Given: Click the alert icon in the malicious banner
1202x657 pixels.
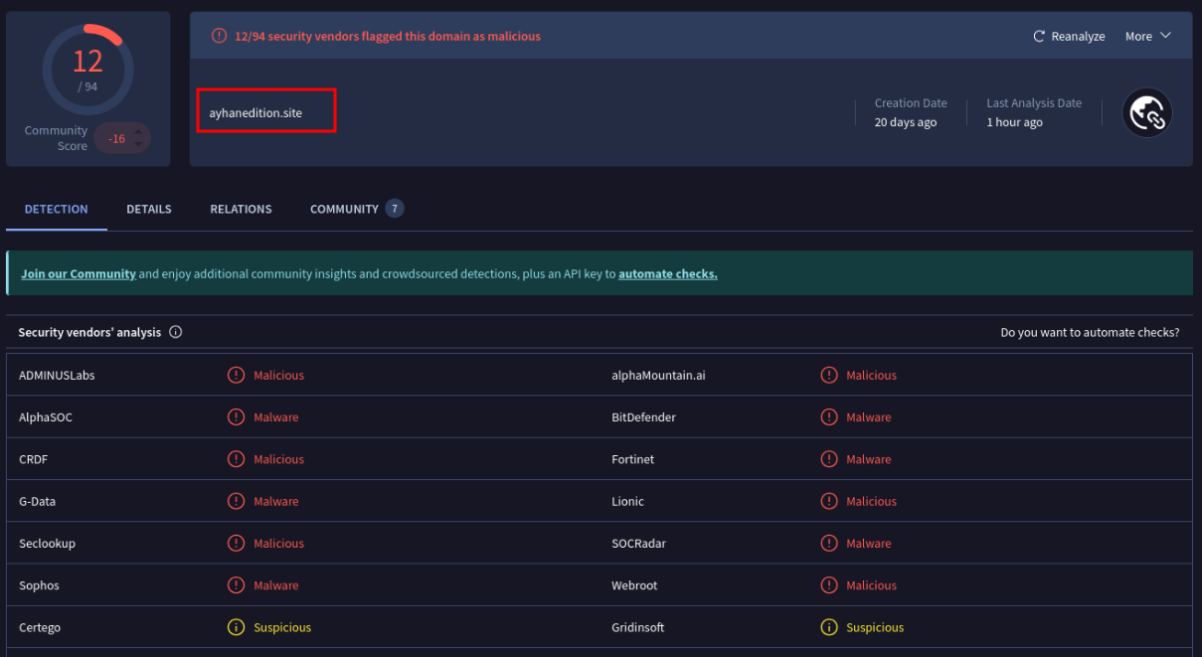Looking at the screenshot, I should [x=218, y=35].
